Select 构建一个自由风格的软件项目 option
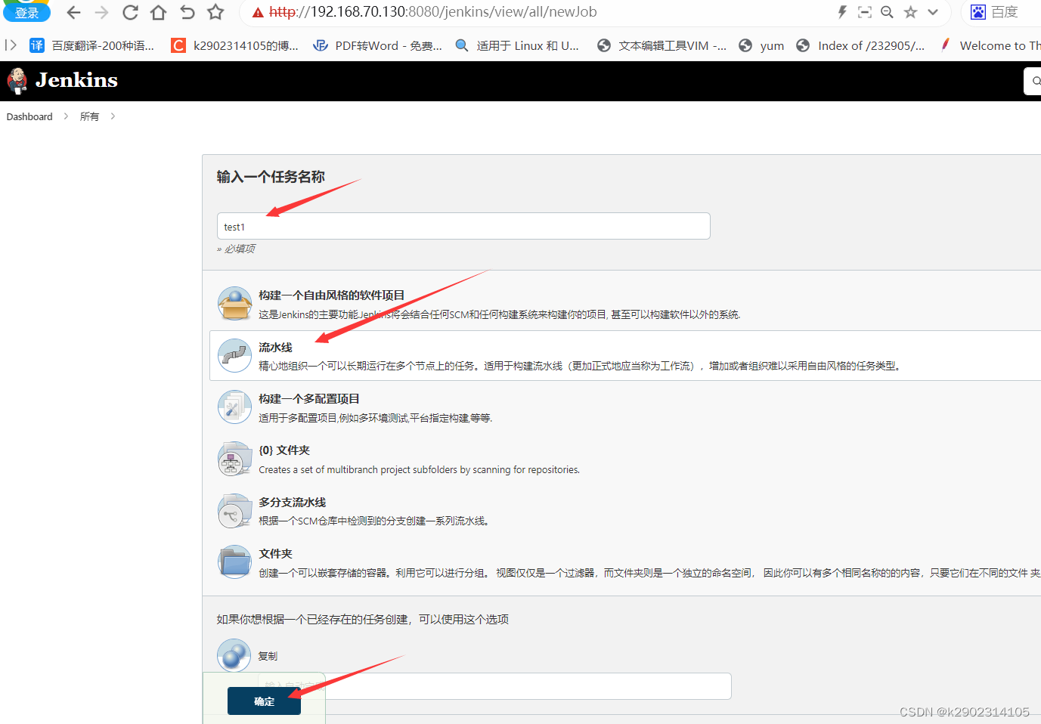 pyautogui.click(x=331, y=295)
